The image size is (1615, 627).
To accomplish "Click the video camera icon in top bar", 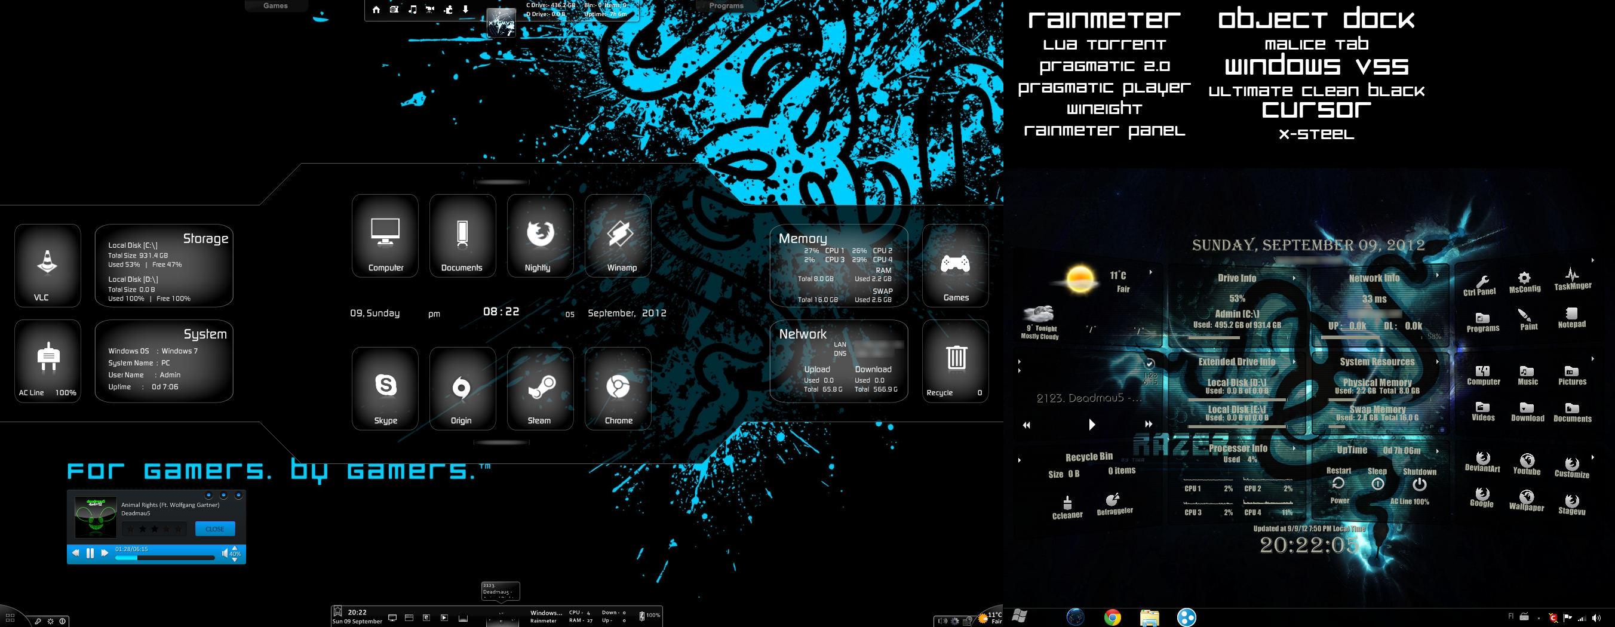I will (430, 10).
